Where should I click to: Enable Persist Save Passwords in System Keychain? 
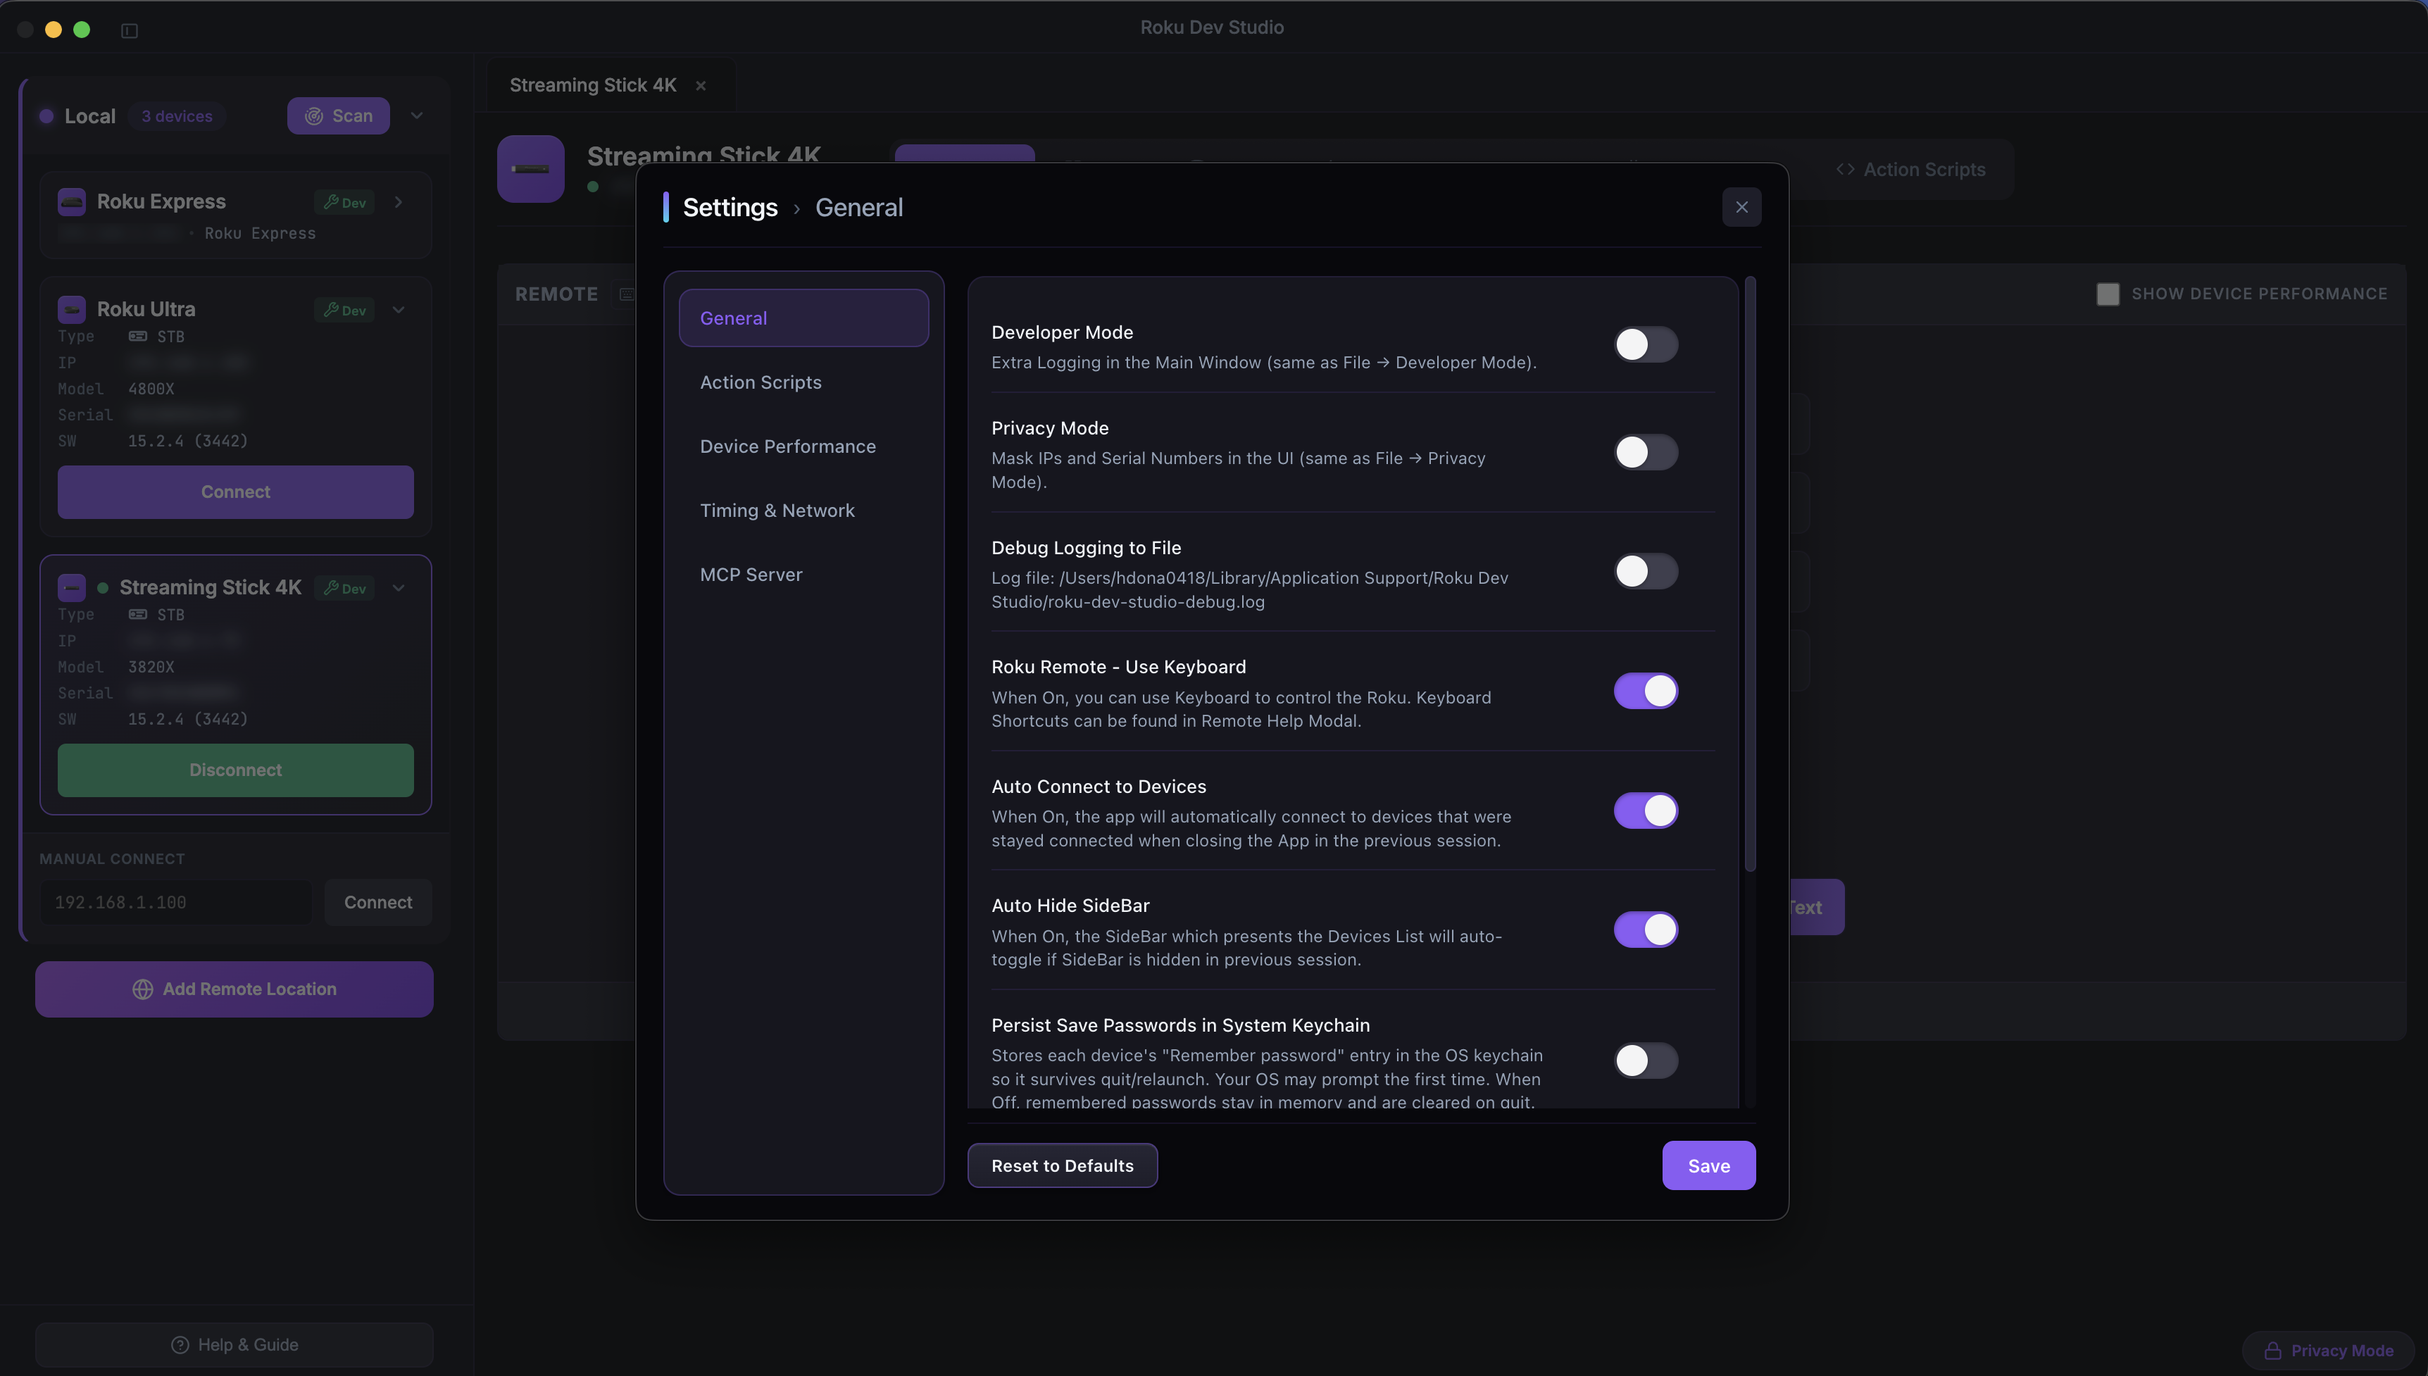[x=1646, y=1061]
